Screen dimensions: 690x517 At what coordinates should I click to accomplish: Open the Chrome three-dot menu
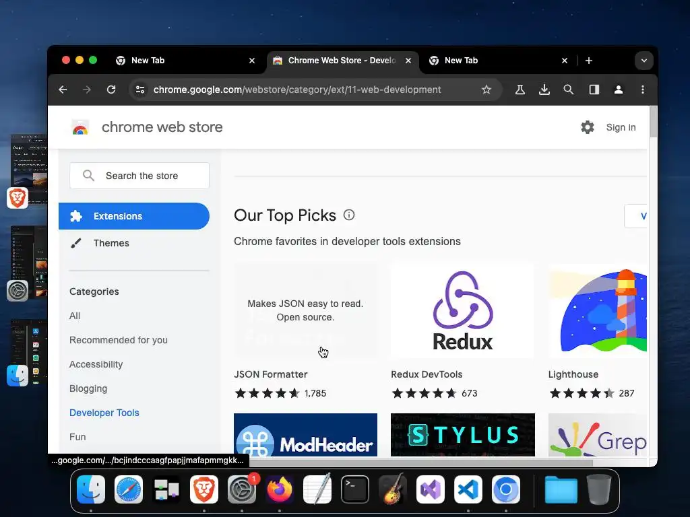(x=643, y=90)
